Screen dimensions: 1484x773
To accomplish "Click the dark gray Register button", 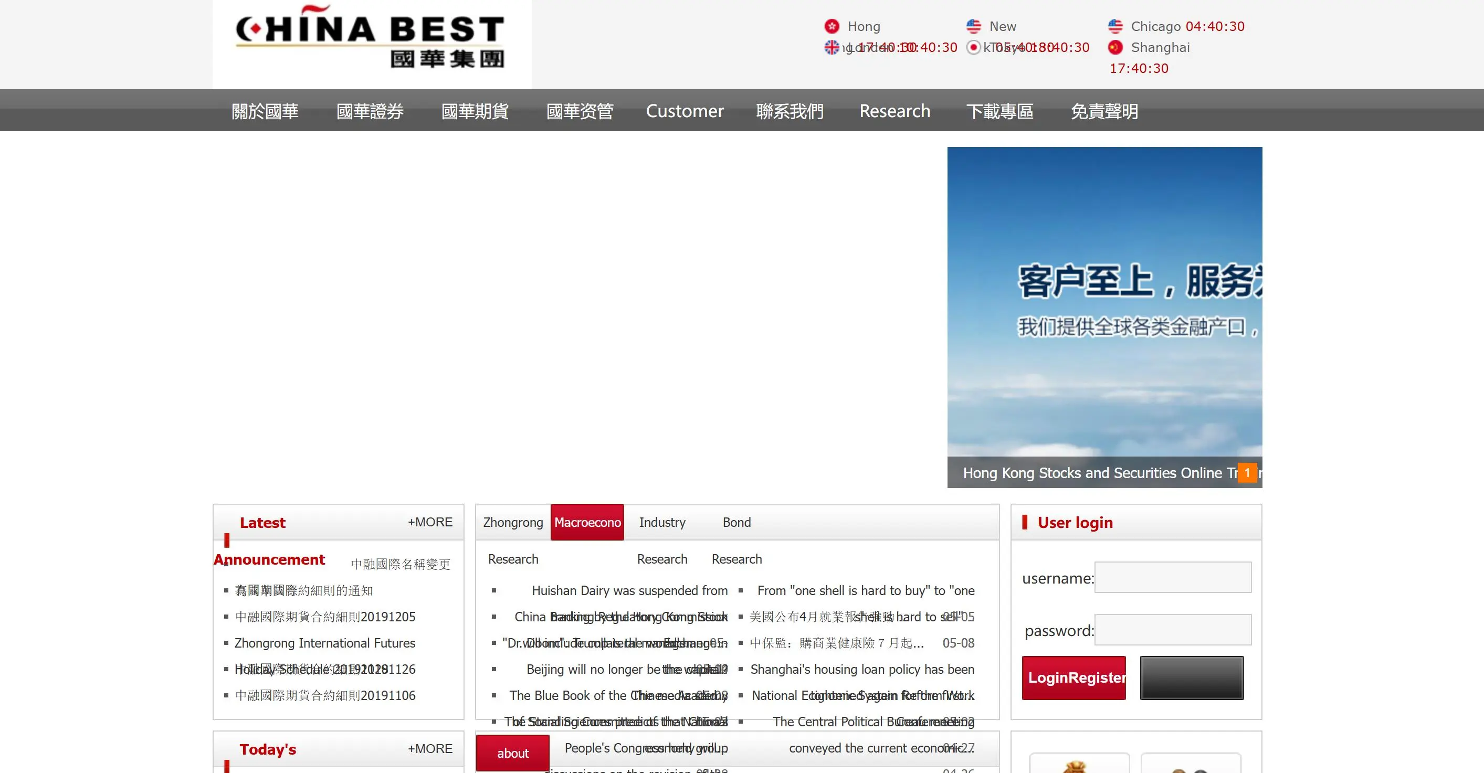I will [x=1192, y=678].
